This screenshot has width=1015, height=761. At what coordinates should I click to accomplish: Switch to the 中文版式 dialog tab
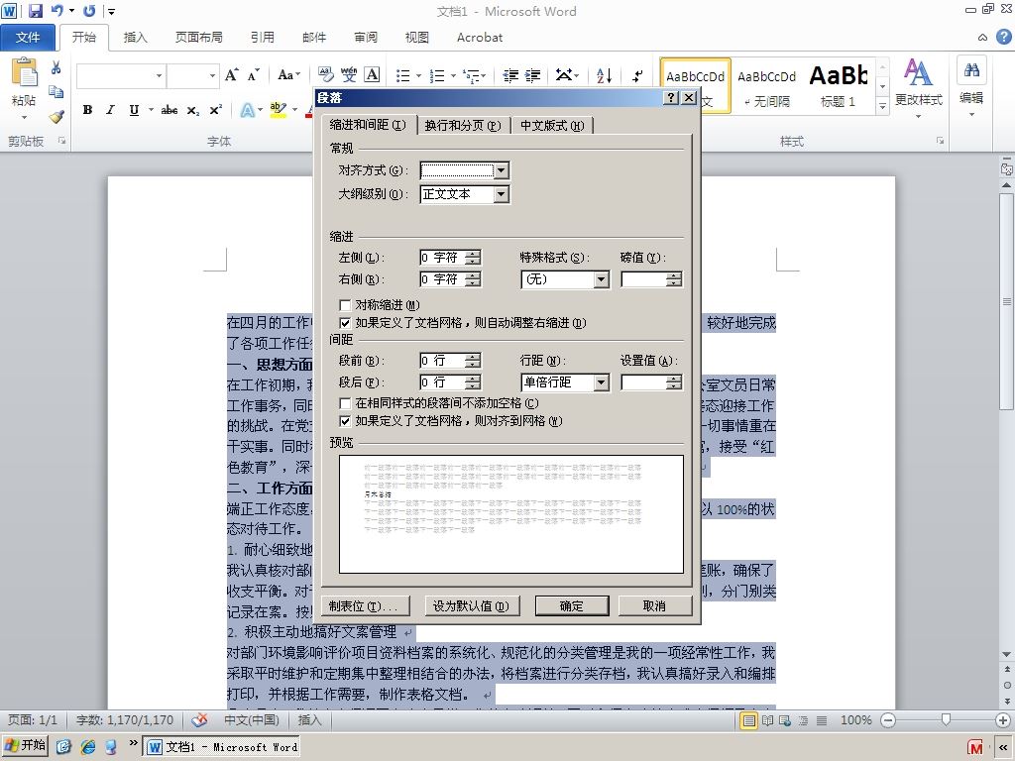pyautogui.click(x=552, y=126)
